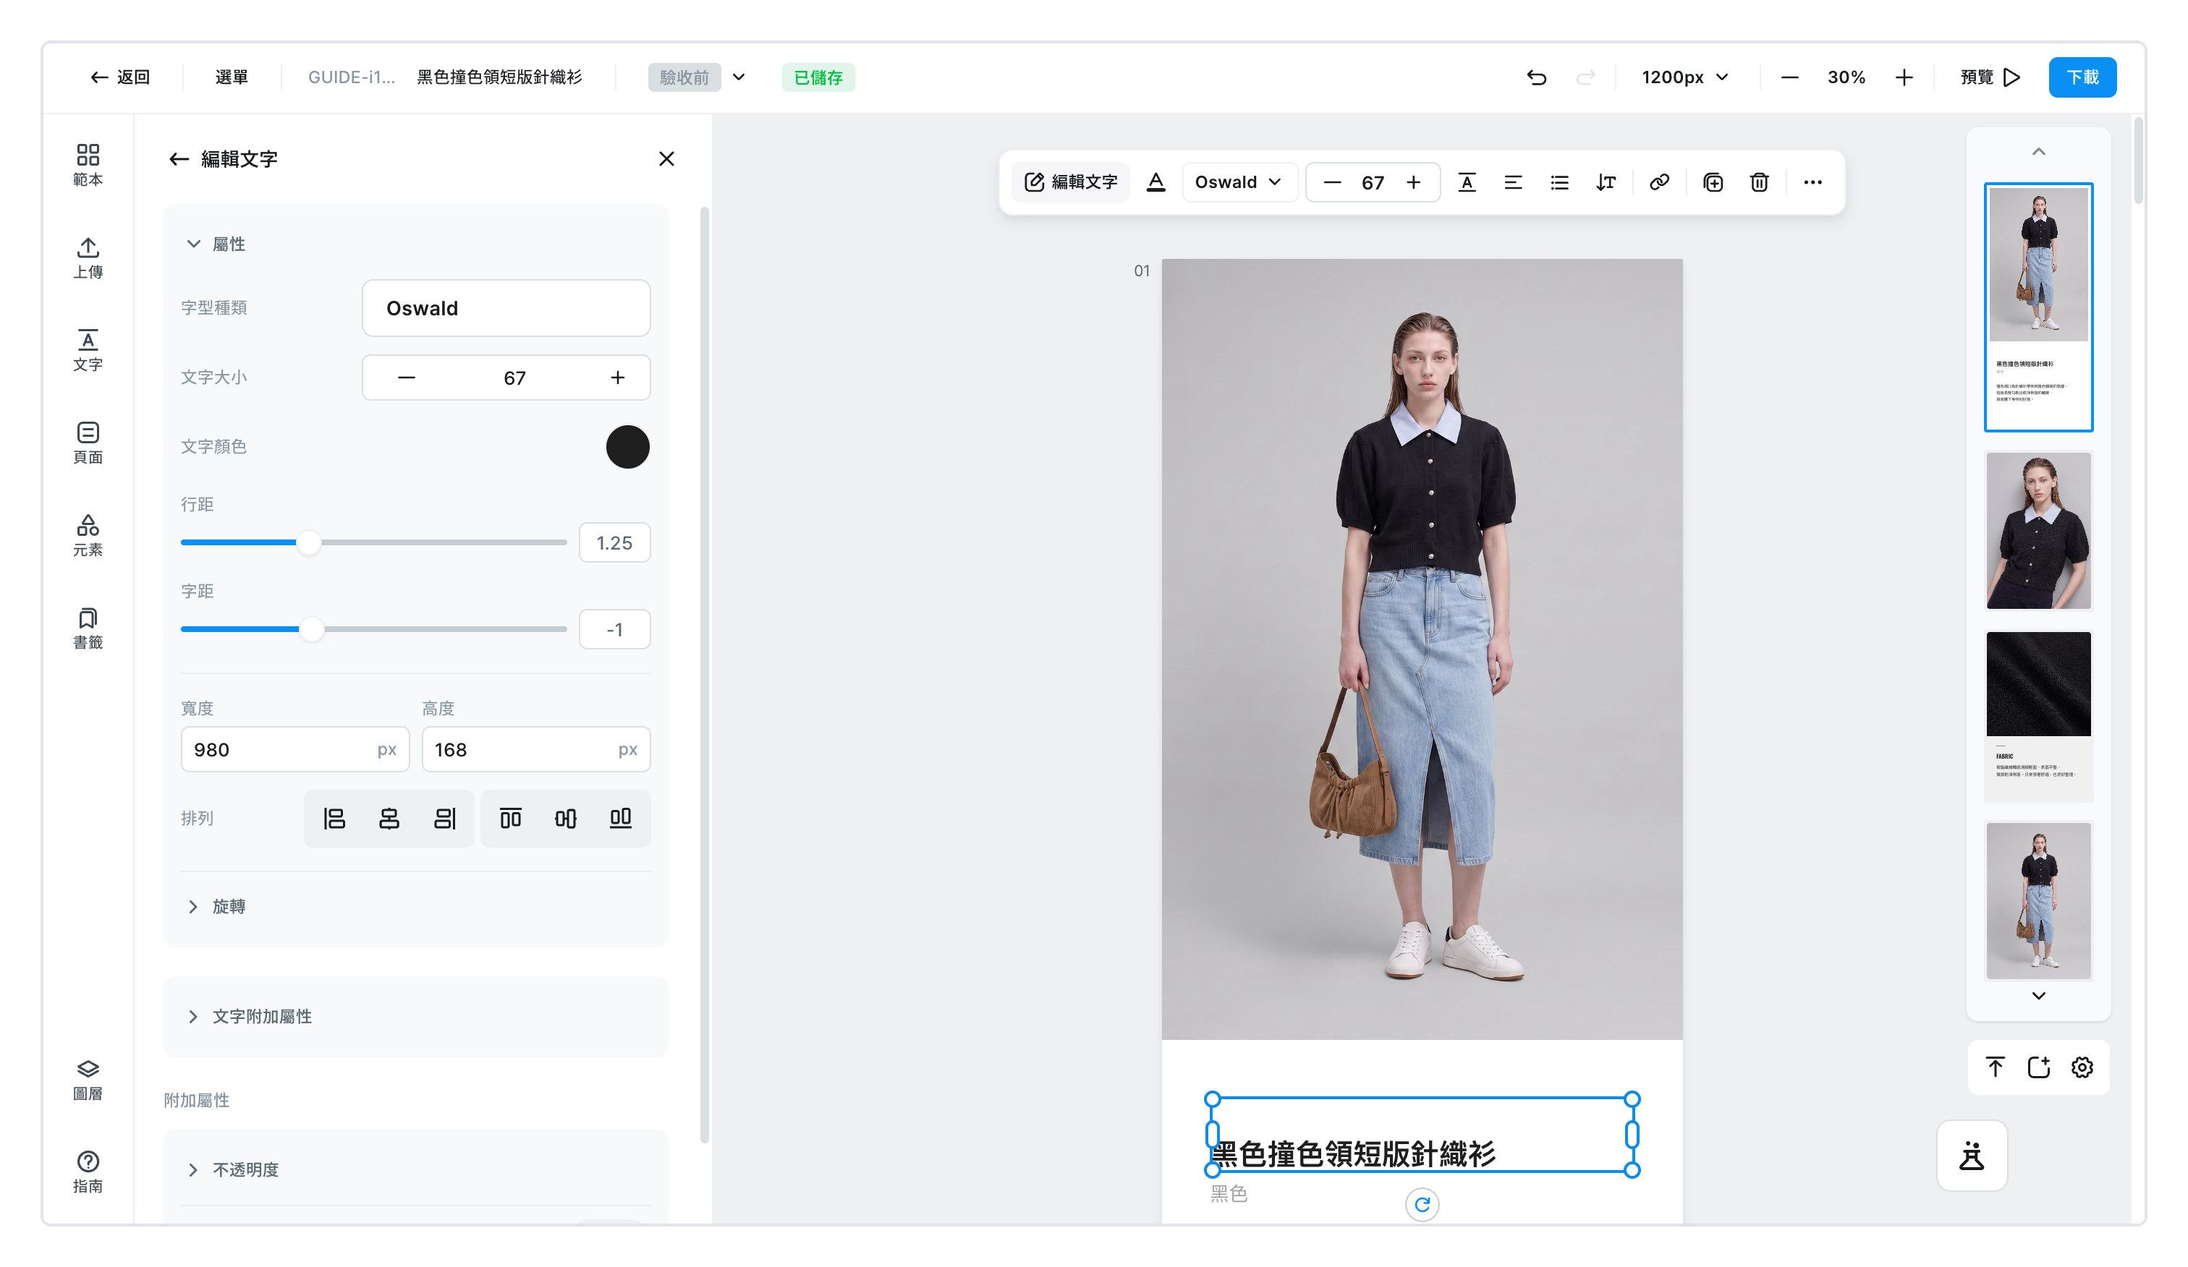The height and width of the screenshot is (1267, 2188).
Task: Click the settings gear below the thumbnails
Action: click(2082, 1067)
